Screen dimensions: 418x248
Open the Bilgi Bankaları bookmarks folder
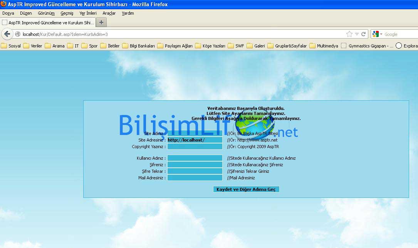pos(139,46)
